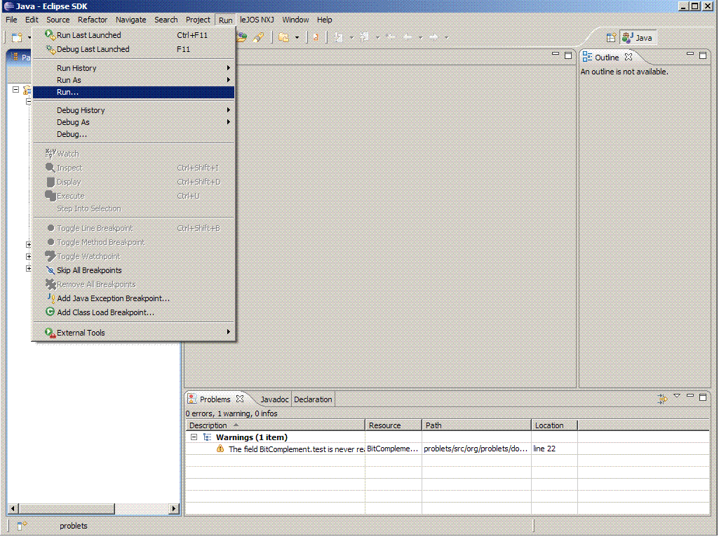The height and width of the screenshot is (537, 719).
Task: Switch to the Problems tab
Action: coord(215,399)
